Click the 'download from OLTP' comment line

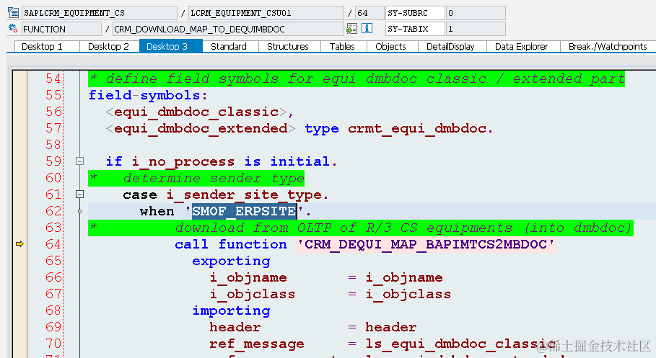pyautogui.click(x=361, y=228)
